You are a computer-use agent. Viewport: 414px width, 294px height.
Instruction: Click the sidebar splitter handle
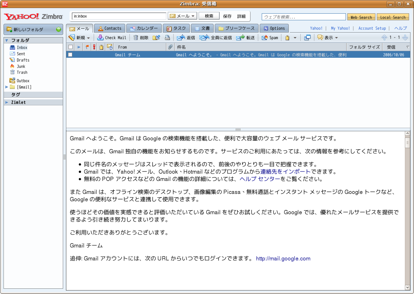65,157
